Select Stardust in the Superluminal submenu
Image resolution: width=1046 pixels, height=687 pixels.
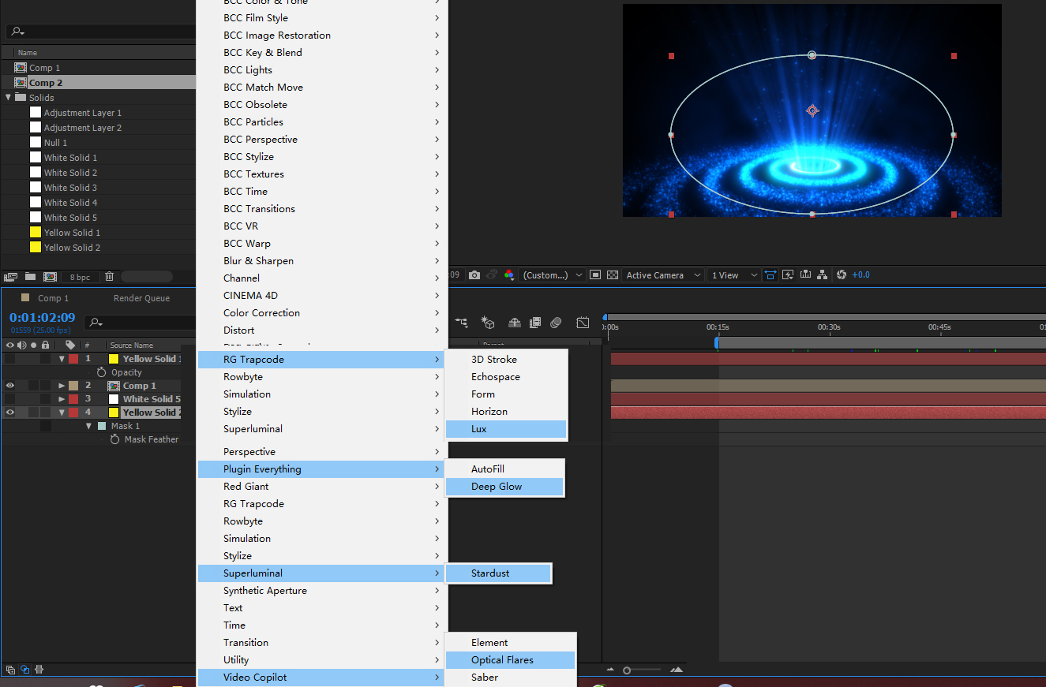(498, 573)
